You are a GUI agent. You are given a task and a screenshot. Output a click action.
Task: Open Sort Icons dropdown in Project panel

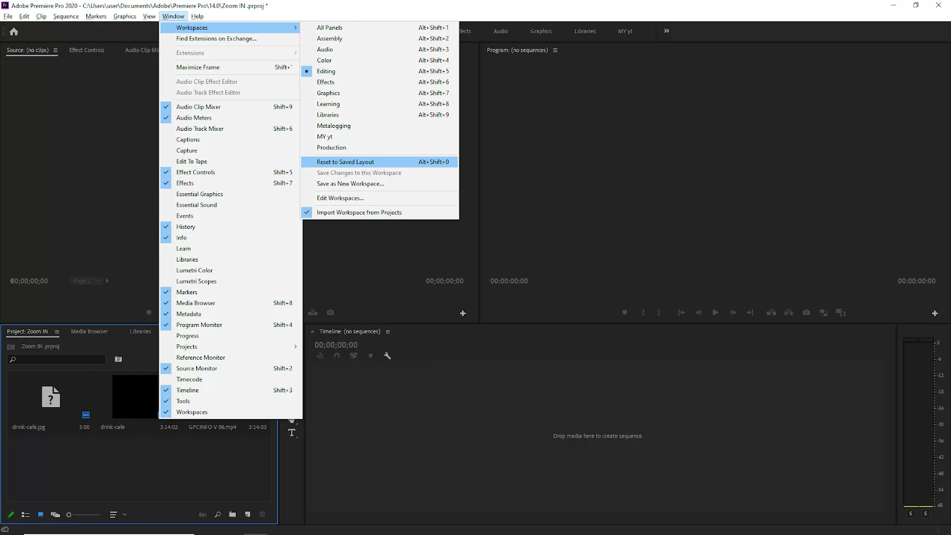pos(118,515)
